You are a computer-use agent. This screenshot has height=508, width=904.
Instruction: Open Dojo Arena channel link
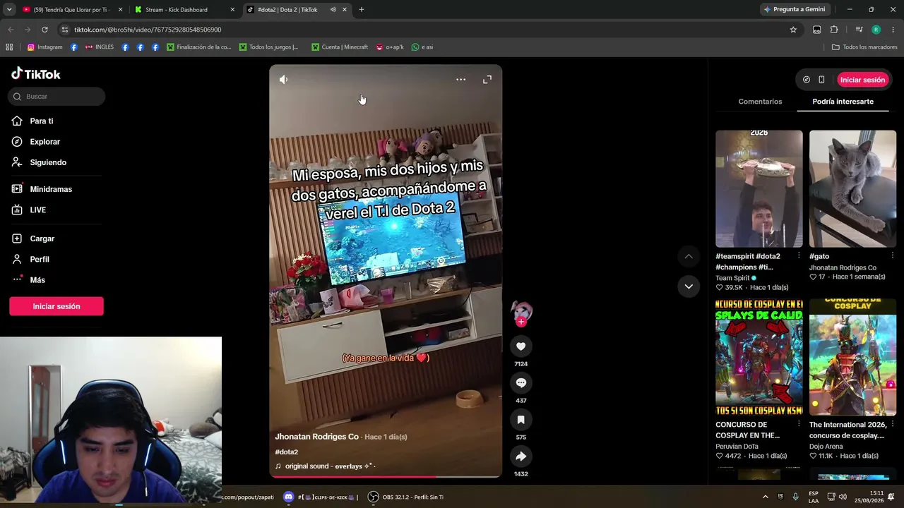[826, 446]
